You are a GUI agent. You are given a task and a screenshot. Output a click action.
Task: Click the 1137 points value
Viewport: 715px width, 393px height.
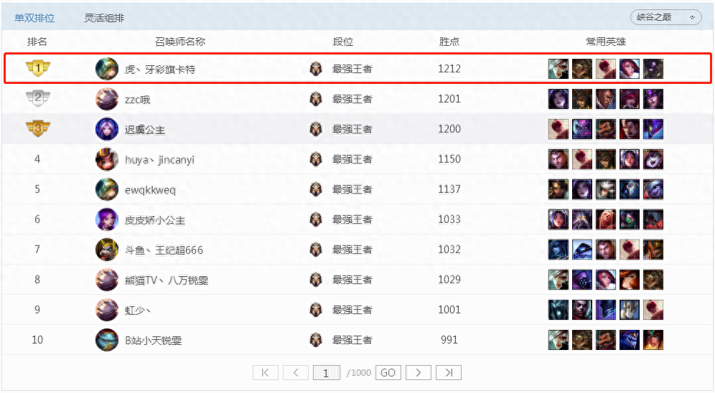point(449,189)
